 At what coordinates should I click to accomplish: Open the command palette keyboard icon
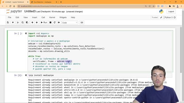(x=82, y=23)
